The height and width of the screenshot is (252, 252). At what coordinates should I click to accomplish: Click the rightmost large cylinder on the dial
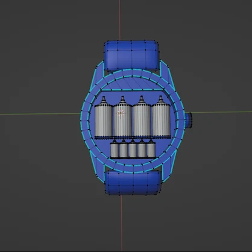pos(161,118)
